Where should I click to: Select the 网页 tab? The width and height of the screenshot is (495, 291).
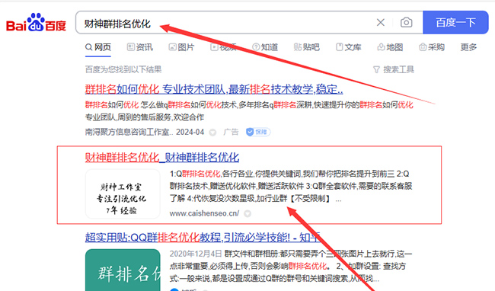(x=98, y=47)
